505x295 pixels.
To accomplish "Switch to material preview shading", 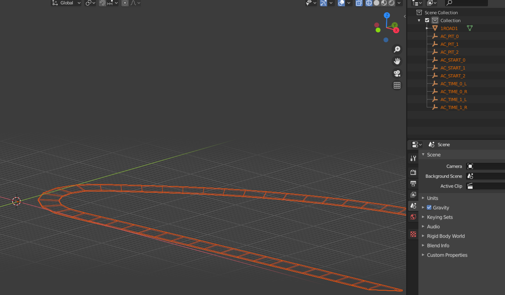I will (x=384, y=3).
